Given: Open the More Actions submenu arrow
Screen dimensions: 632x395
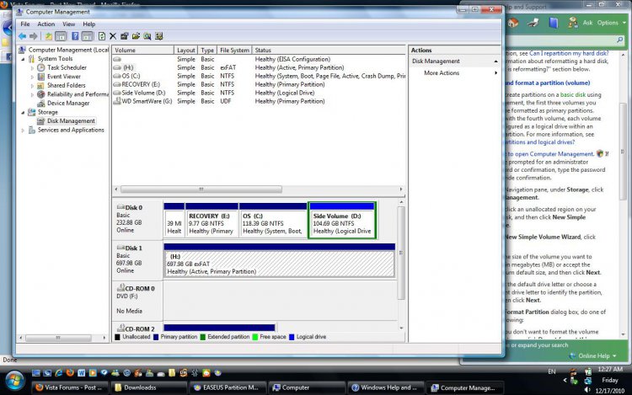Looking at the screenshot, I should 495,73.
